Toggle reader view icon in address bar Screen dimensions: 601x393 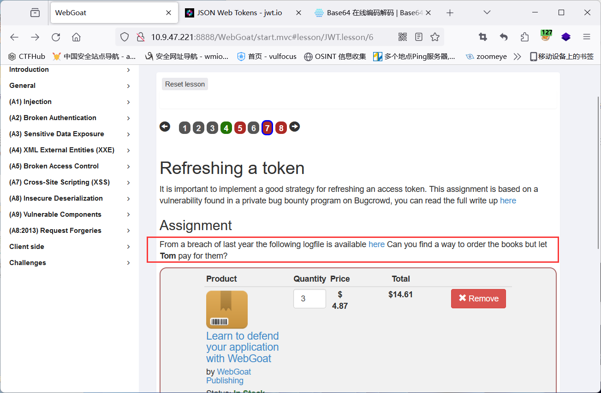tap(419, 37)
